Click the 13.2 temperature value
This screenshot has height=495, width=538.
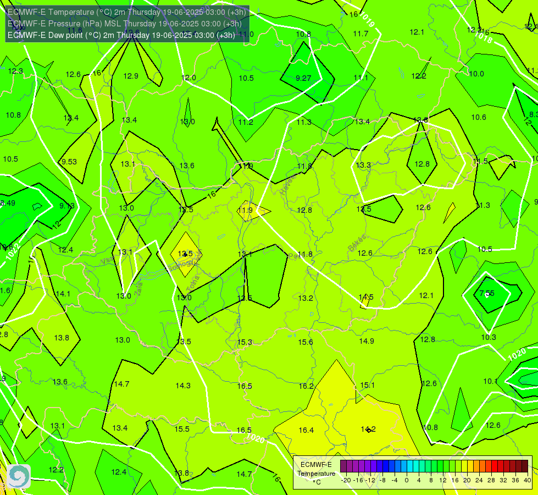pyautogui.click(x=306, y=298)
